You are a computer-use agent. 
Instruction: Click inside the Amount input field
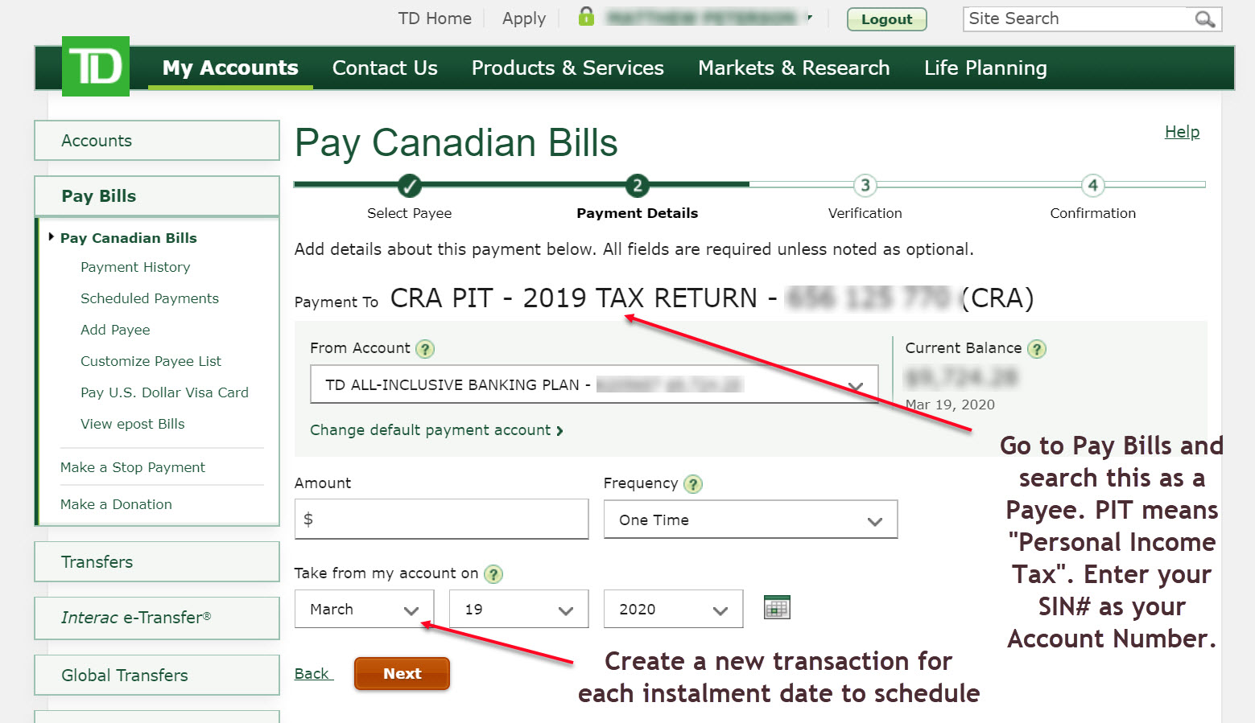pyautogui.click(x=441, y=520)
